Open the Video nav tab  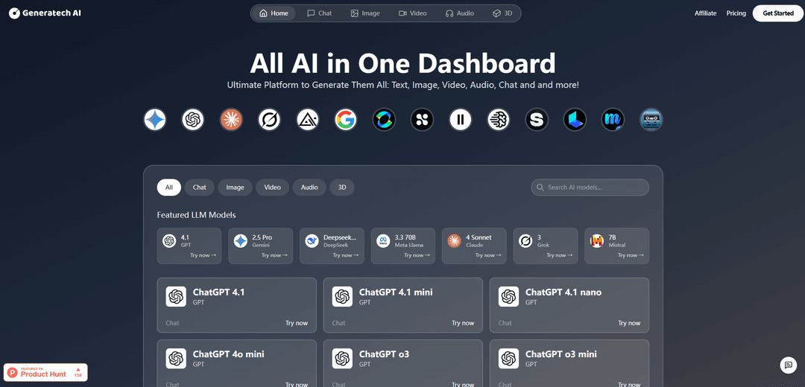tap(413, 13)
